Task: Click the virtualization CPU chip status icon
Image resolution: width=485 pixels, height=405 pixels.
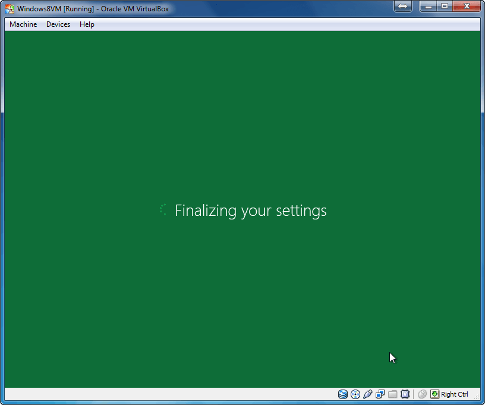Action: pyautogui.click(x=405, y=394)
